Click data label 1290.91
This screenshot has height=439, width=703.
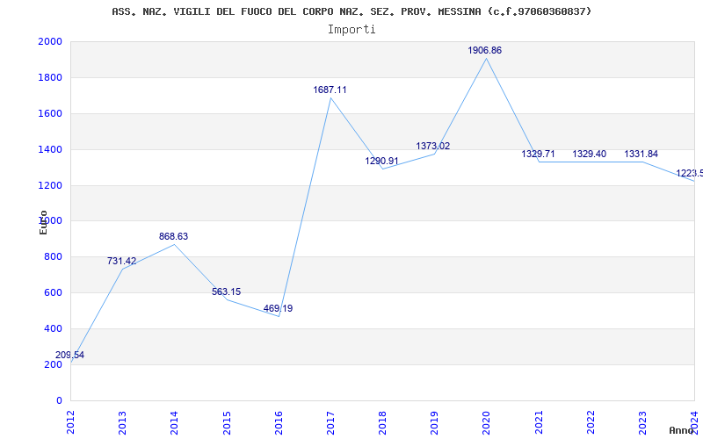pyautogui.click(x=381, y=162)
